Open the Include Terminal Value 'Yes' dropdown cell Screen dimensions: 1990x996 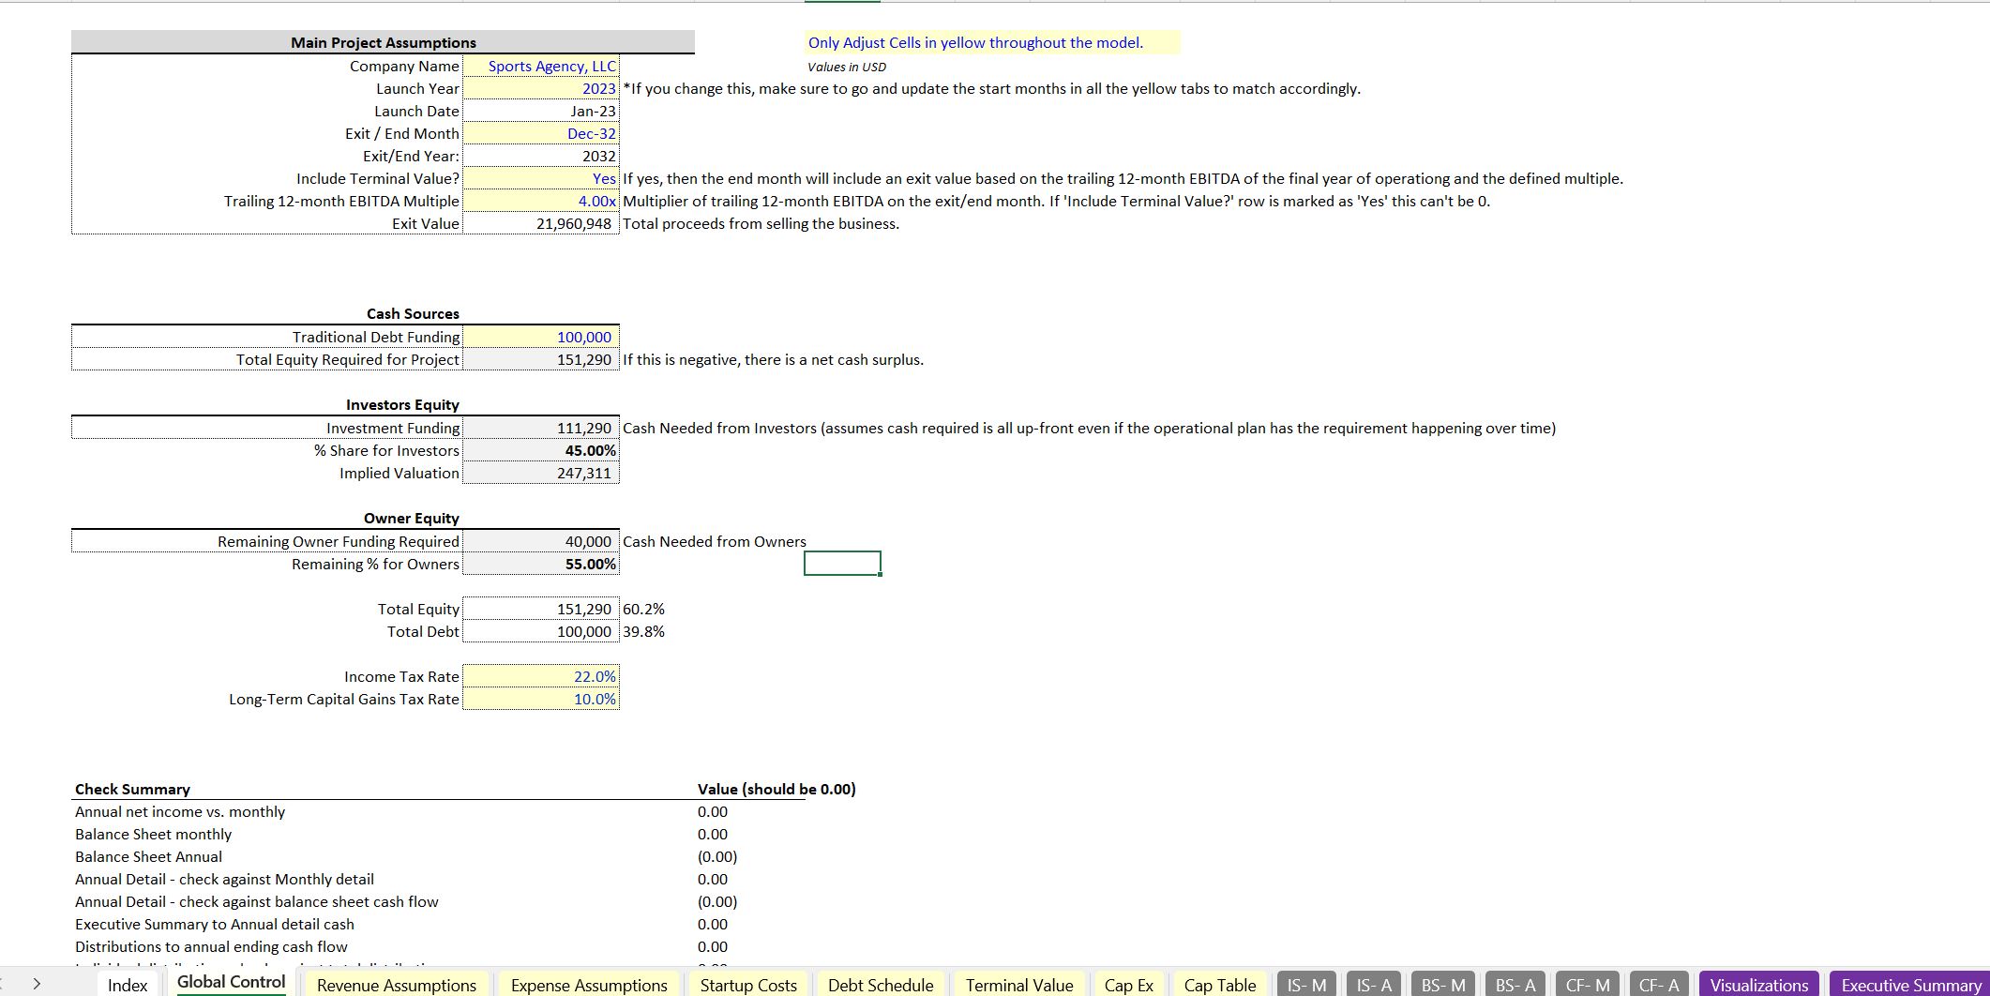point(541,178)
